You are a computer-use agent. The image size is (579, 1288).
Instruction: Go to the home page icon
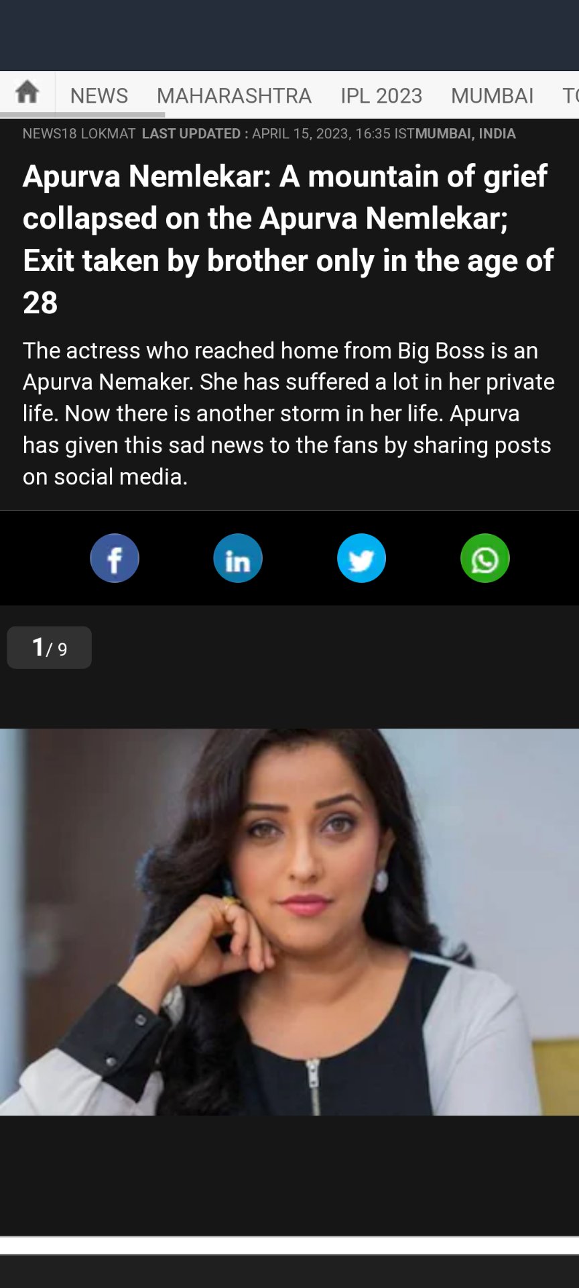27,92
